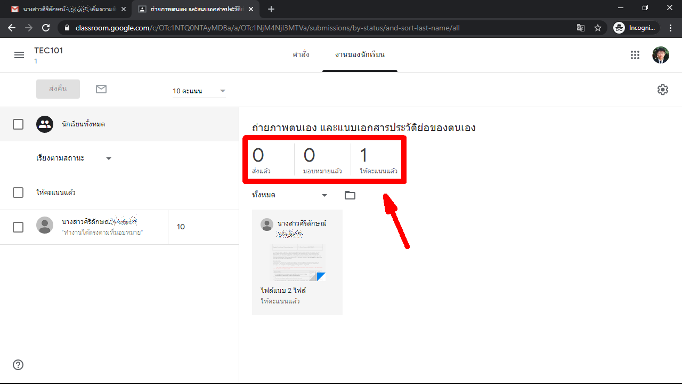This screenshot has width=682, height=384.
Task: Bookmark this page with star icon
Action: pos(598,28)
